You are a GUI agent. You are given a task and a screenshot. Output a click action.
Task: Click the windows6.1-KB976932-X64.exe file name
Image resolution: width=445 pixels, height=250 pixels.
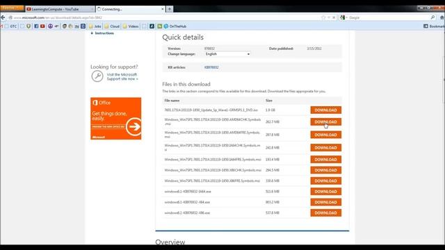[187, 202]
